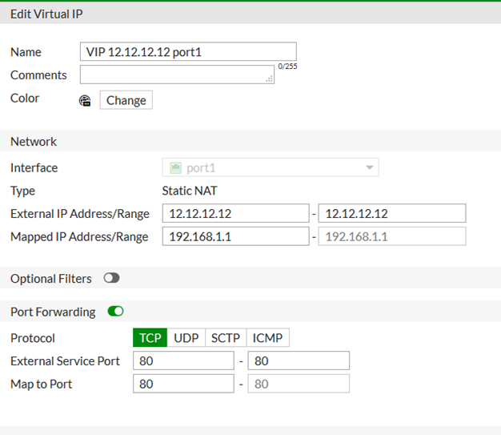Select the SCTP protocol option
Image resolution: width=501 pixels, height=435 pixels.
pos(225,337)
